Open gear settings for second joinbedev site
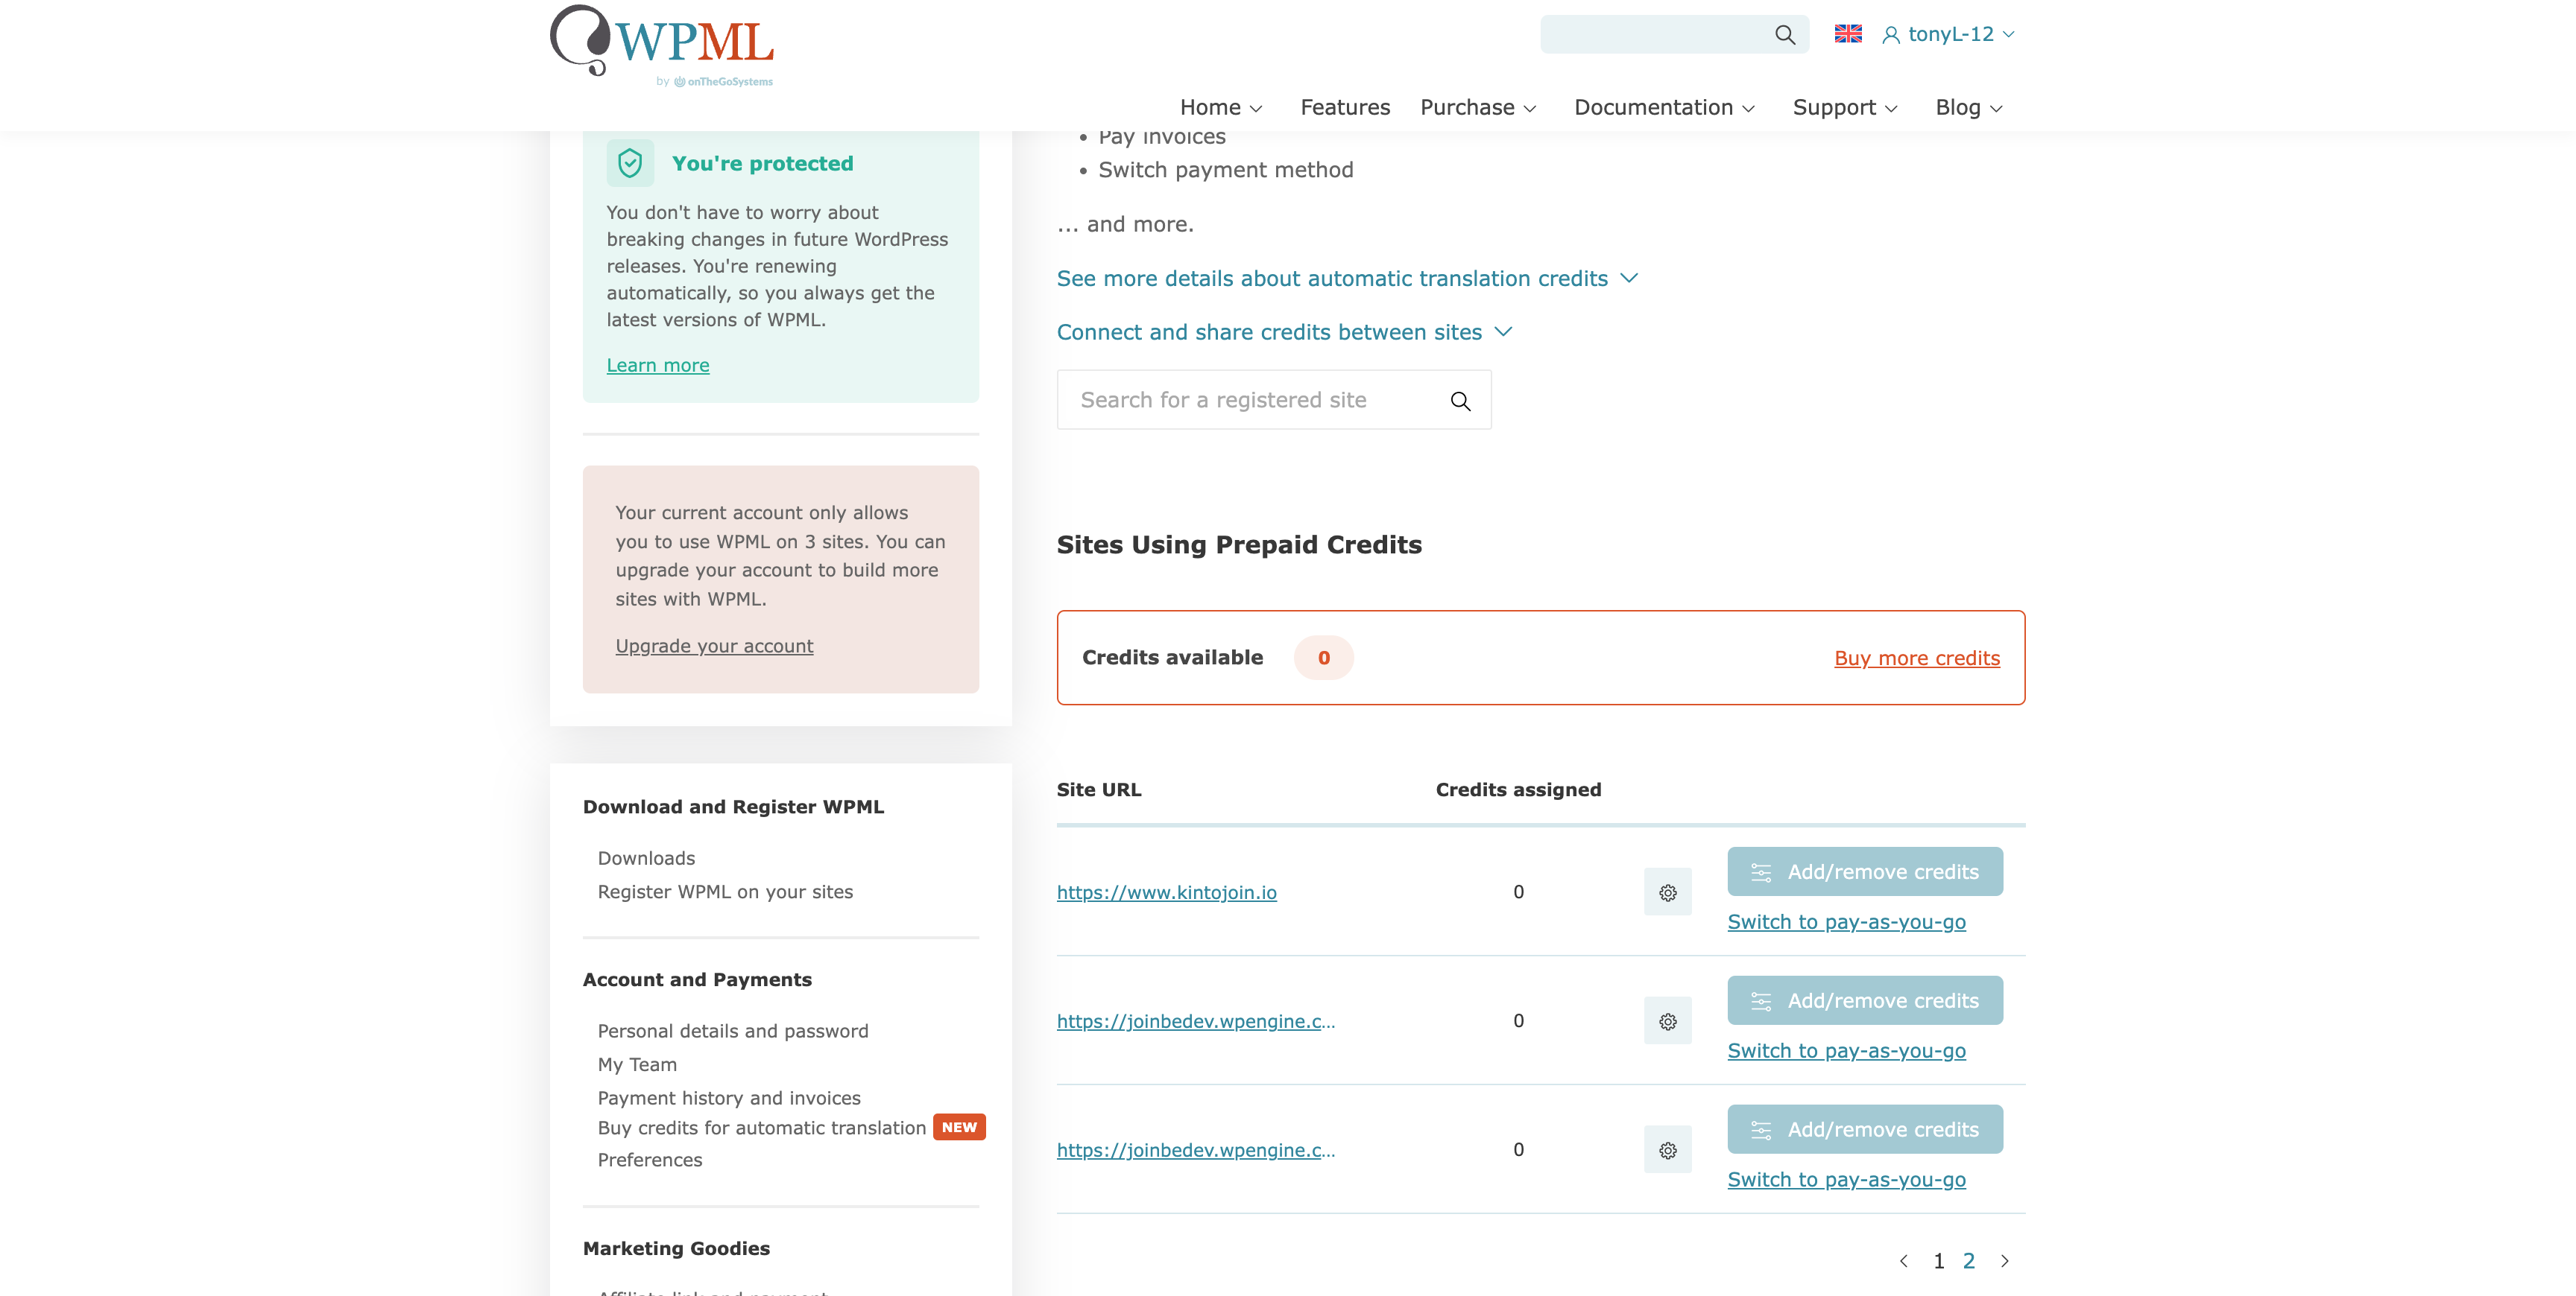This screenshot has width=2576, height=1296. coord(1667,1021)
